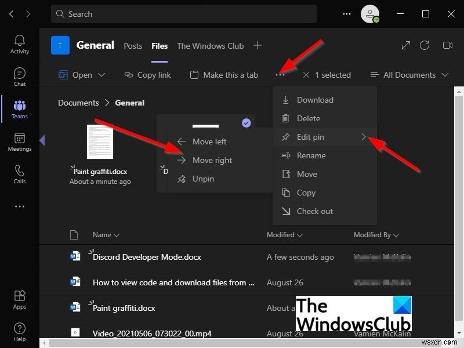The image size is (464, 348).
Task: Navigate to the Documents breadcrumb
Action: 78,103
